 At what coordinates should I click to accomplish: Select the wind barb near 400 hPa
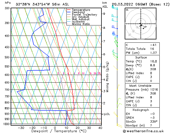[115, 34]
